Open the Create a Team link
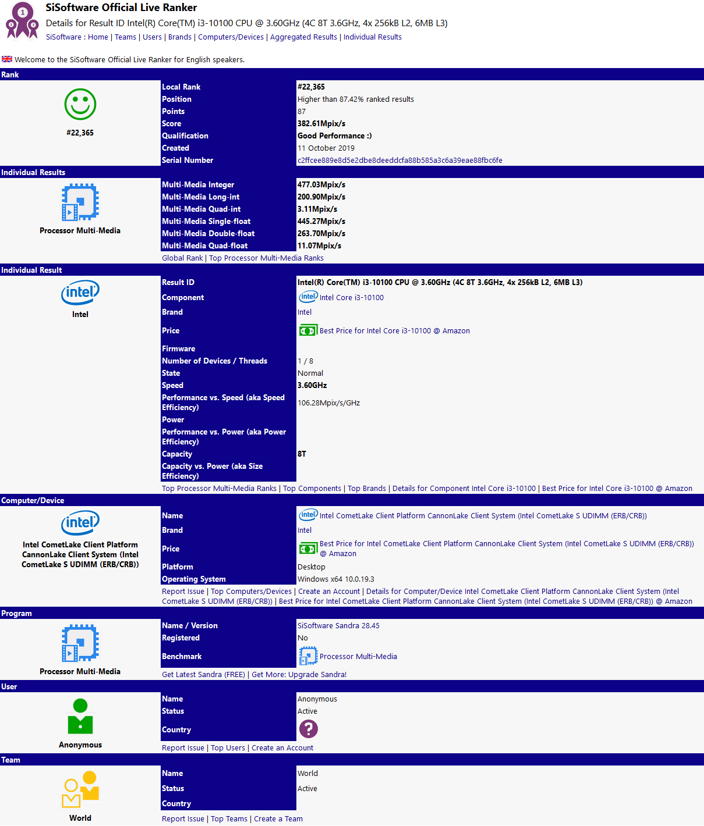The image size is (704, 826). (278, 819)
